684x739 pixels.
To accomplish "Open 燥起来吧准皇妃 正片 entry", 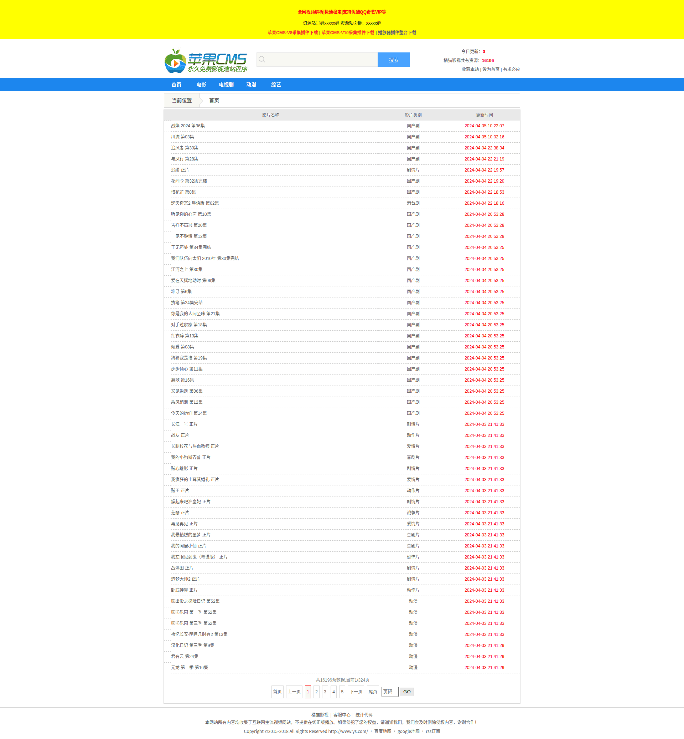I will 191,502.
